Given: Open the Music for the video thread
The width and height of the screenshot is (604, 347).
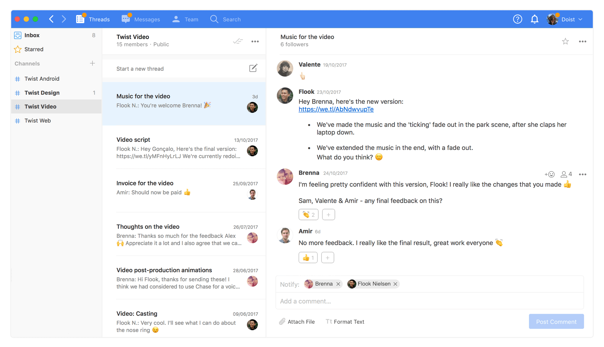Looking at the screenshot, I should click(x=184, y=103).
